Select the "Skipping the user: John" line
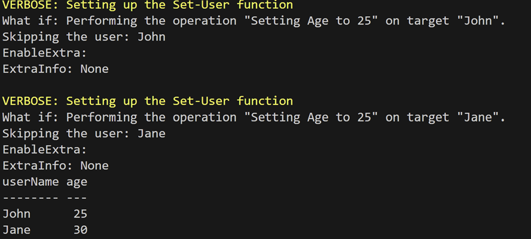531x239 pixels. [84, 37]
